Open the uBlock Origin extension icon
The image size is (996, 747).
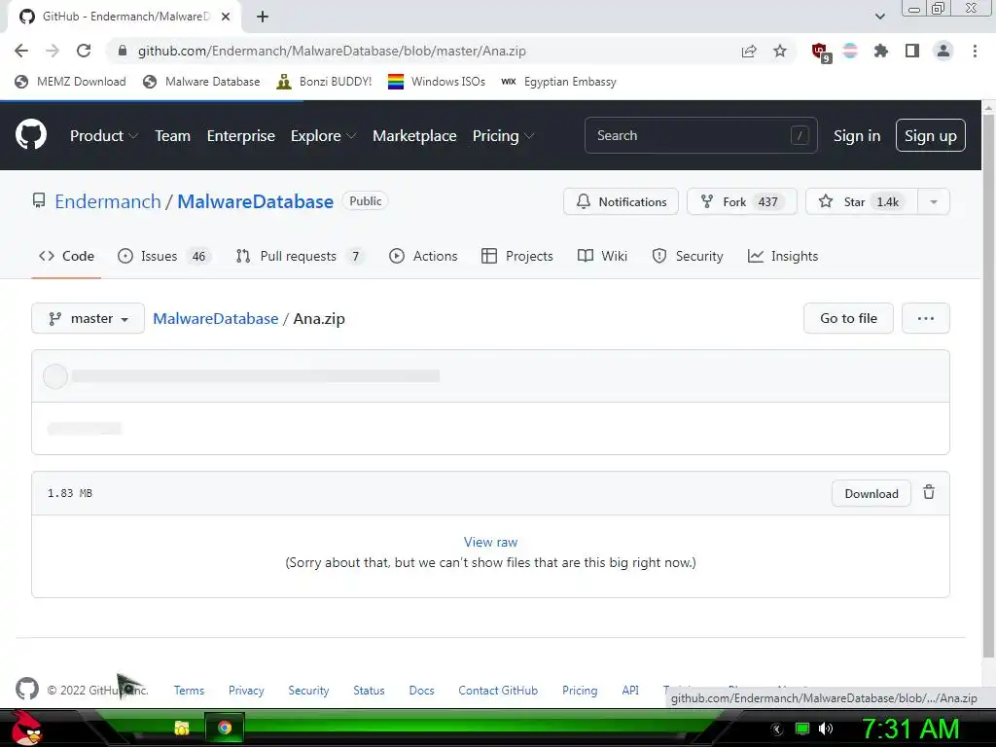pyautogui.click(x=820, y=52)
